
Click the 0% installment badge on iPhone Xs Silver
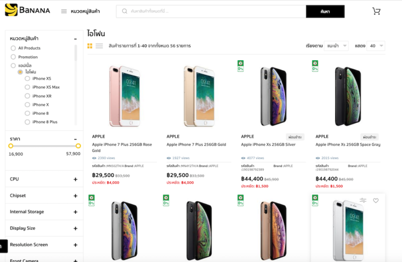click(241, 65)
